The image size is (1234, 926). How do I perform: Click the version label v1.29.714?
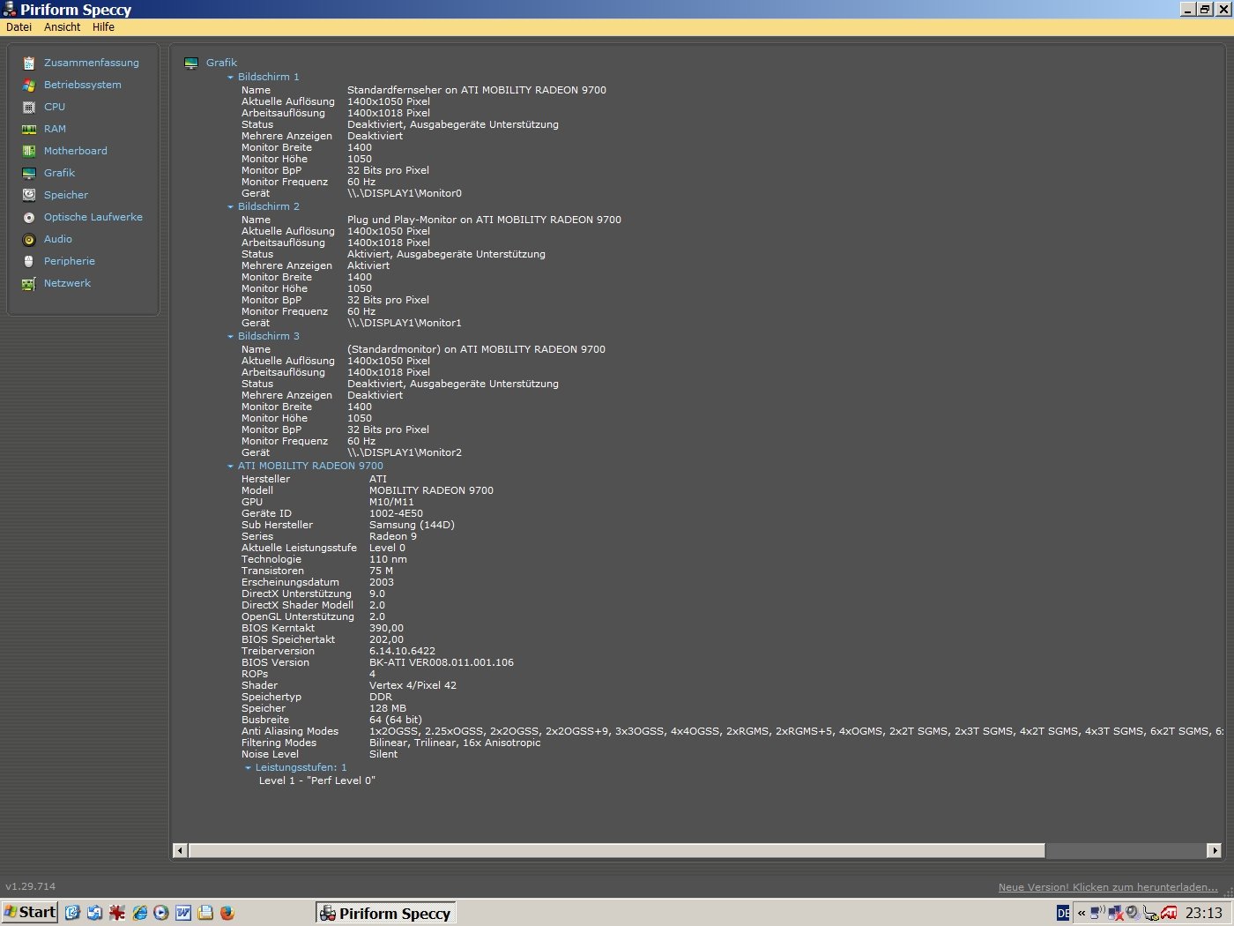pyautogui.click(x=31, y=887)
